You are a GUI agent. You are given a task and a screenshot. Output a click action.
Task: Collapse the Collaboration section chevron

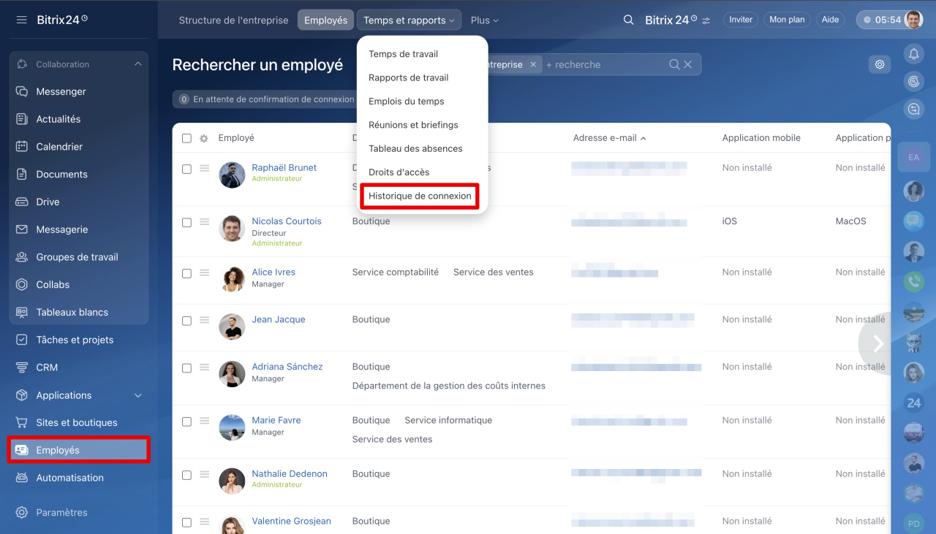tap(137, 64)
